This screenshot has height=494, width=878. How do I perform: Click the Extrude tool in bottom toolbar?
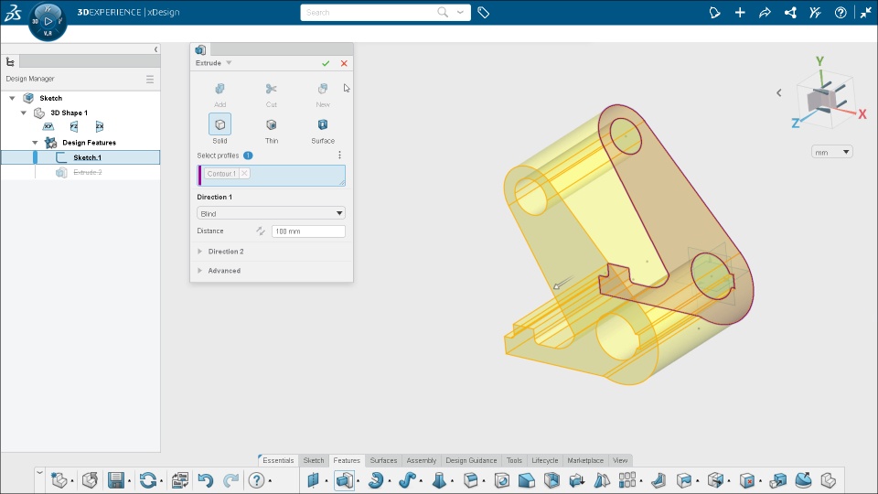pos(345,480)
